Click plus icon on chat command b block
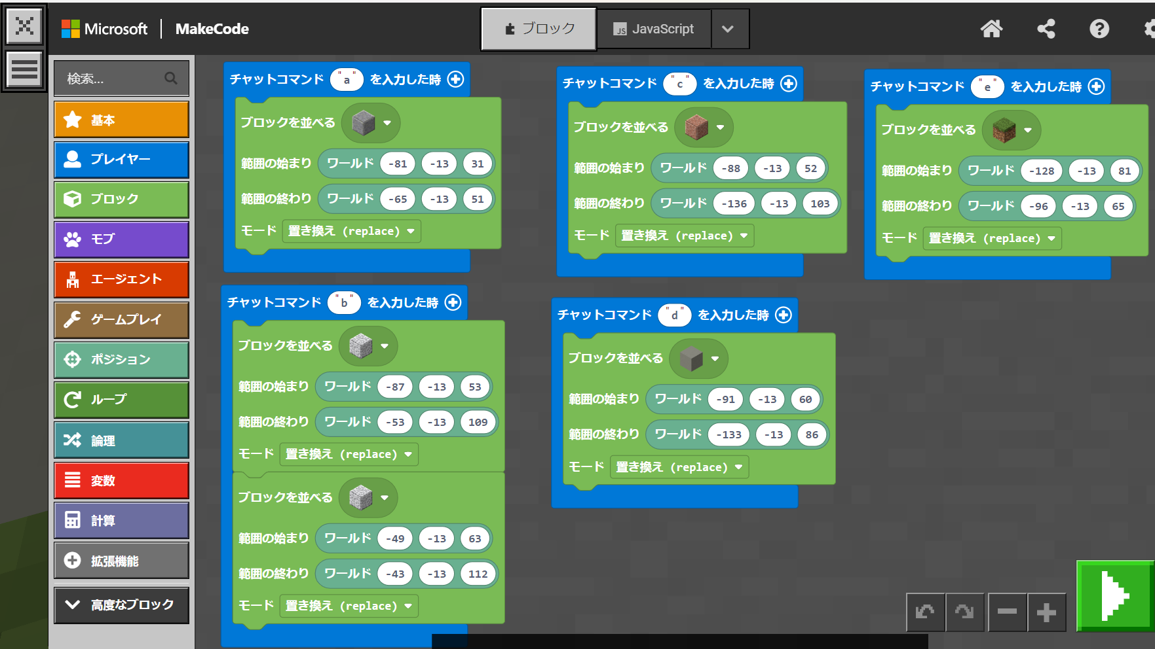The image size is (1155, 649). coord(453,302)
